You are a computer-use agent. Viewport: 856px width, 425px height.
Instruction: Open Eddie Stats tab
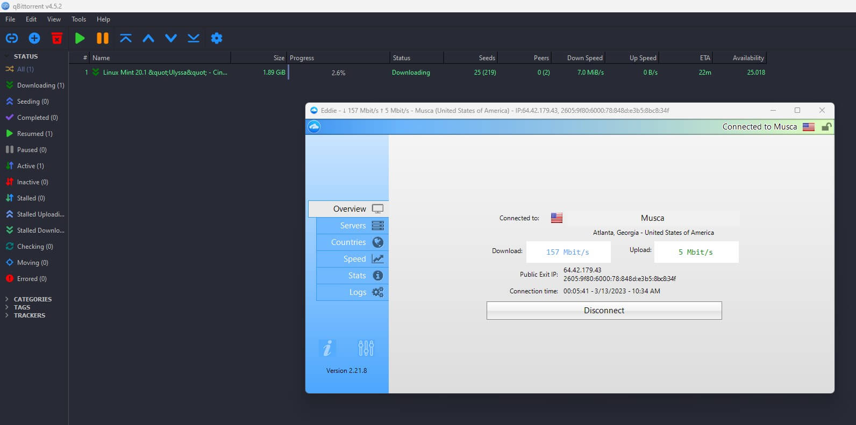(352, 276)
